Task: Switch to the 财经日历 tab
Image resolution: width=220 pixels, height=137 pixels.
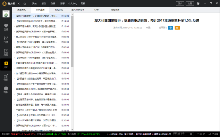Action: pos(115,10)
